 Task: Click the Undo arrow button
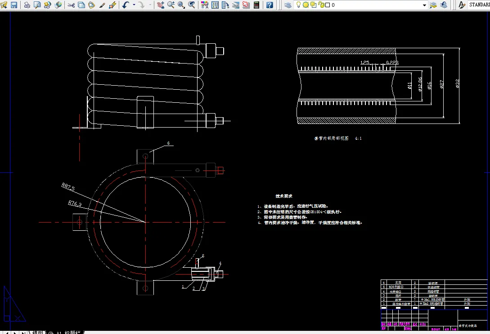(126, 5)
